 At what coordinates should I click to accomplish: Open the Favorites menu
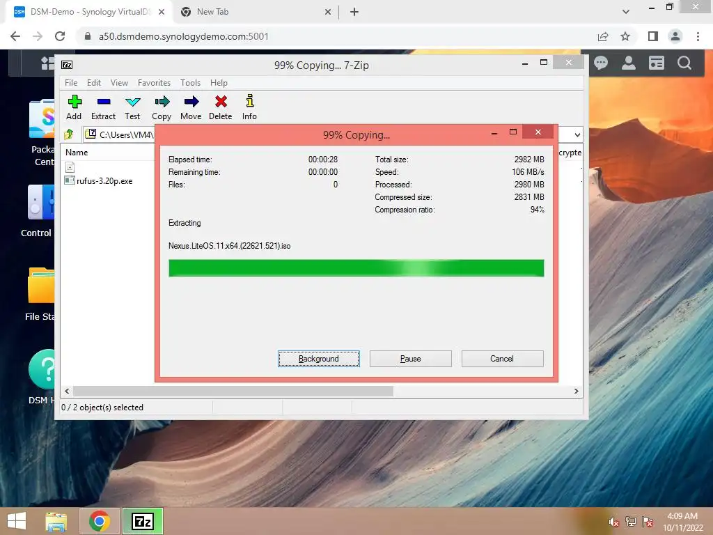(154, 83)
